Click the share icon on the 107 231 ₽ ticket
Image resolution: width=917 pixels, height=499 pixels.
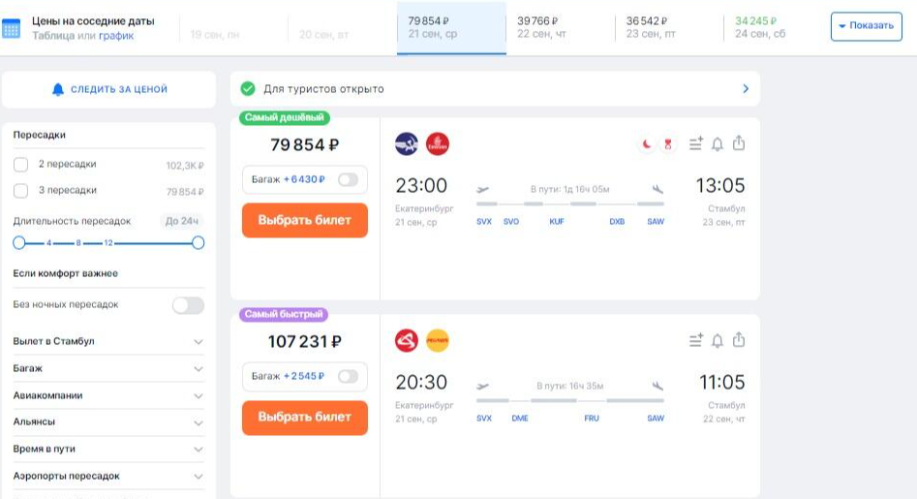click(x=739, y=340)
